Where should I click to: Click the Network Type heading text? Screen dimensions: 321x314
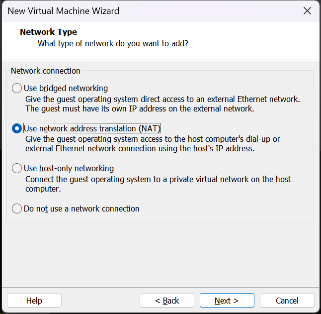coord(49,32)
